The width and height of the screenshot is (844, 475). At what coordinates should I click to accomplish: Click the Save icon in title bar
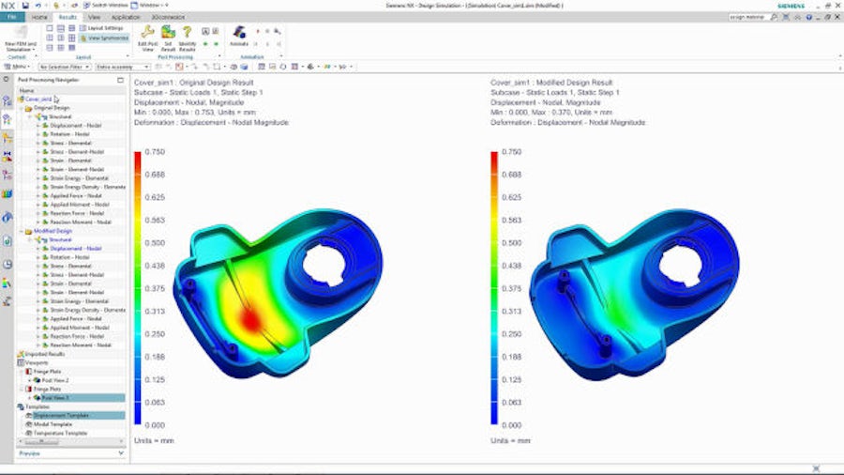25,5
